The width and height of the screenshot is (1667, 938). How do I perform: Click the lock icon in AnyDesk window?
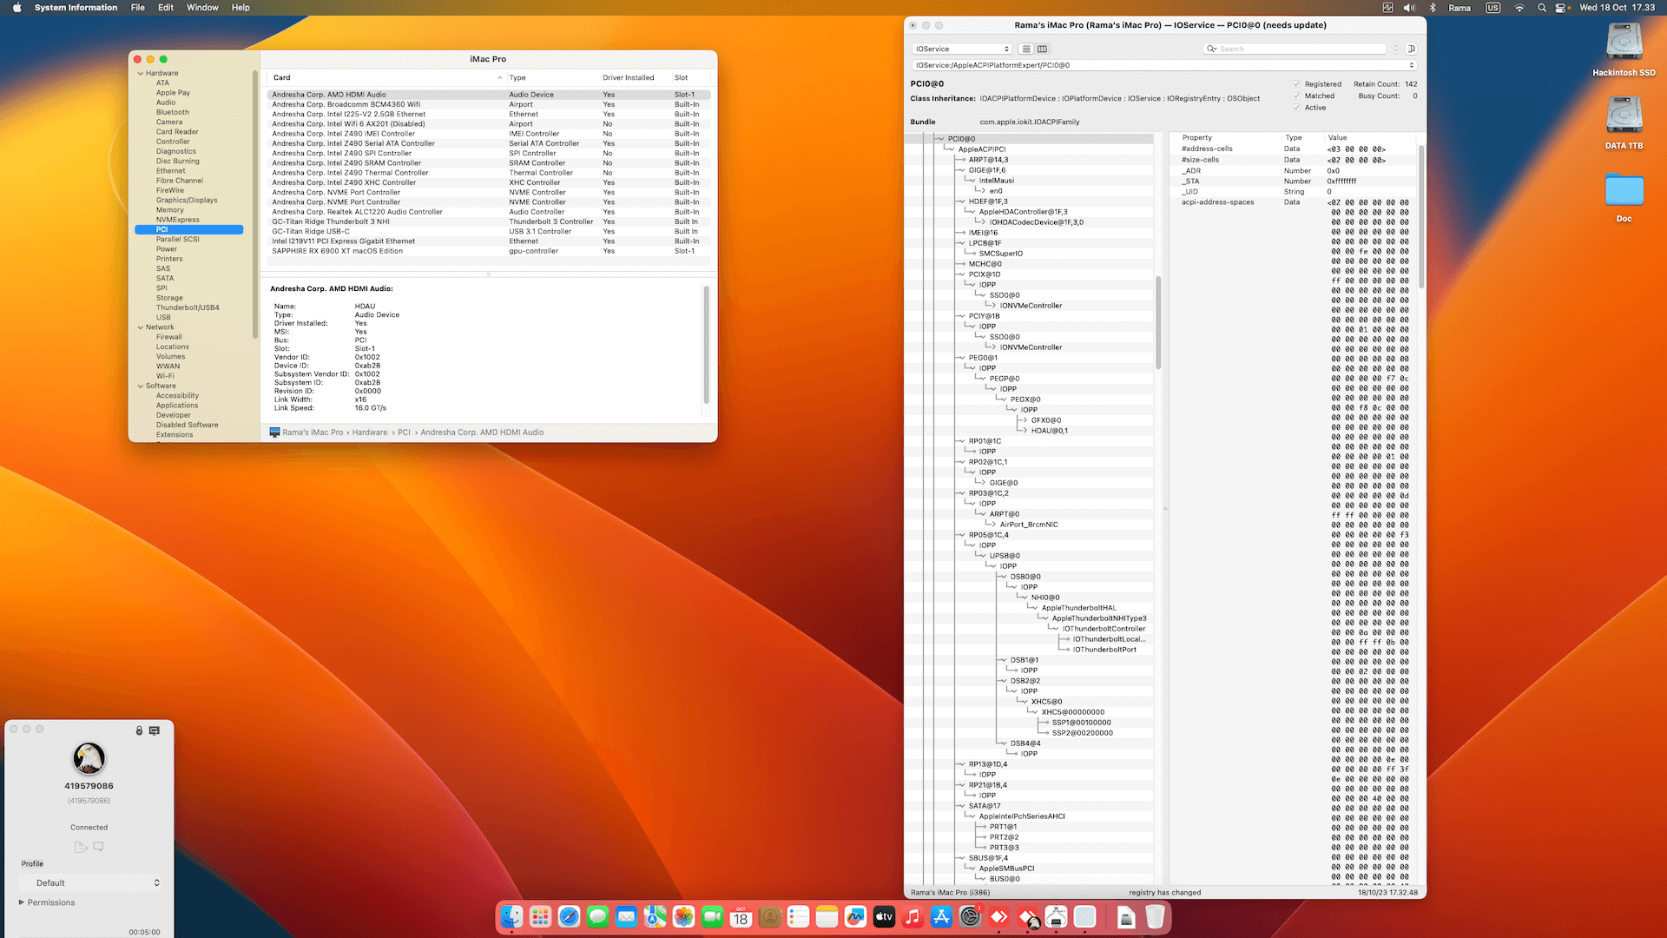coord(139,730)
